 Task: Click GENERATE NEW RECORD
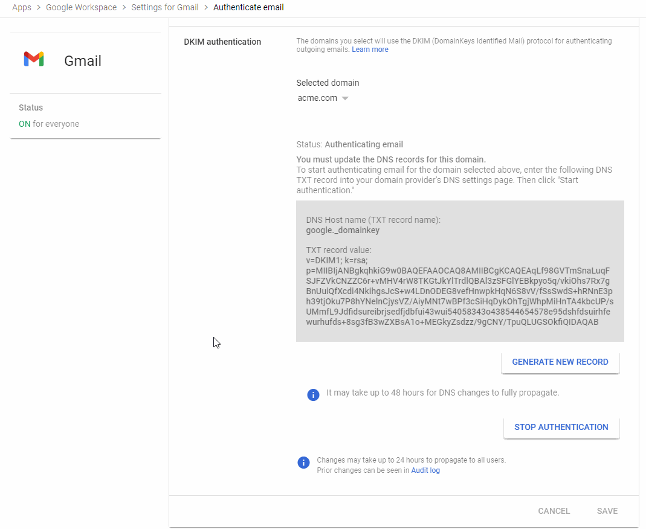tap(560, 362)
